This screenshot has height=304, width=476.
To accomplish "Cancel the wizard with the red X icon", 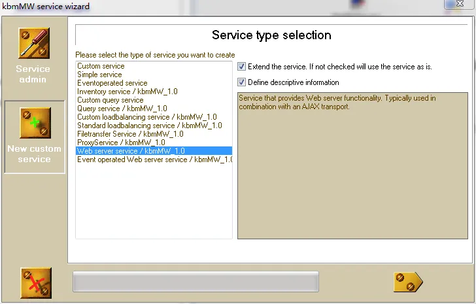I will coord(36,283).
